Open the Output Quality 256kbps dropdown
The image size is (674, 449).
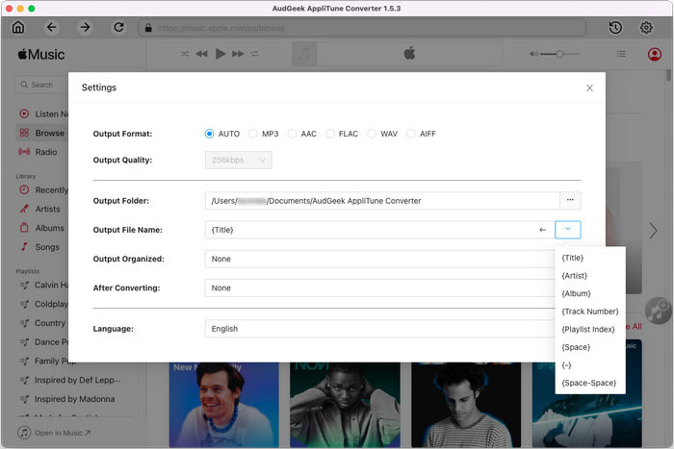[238, 161]
